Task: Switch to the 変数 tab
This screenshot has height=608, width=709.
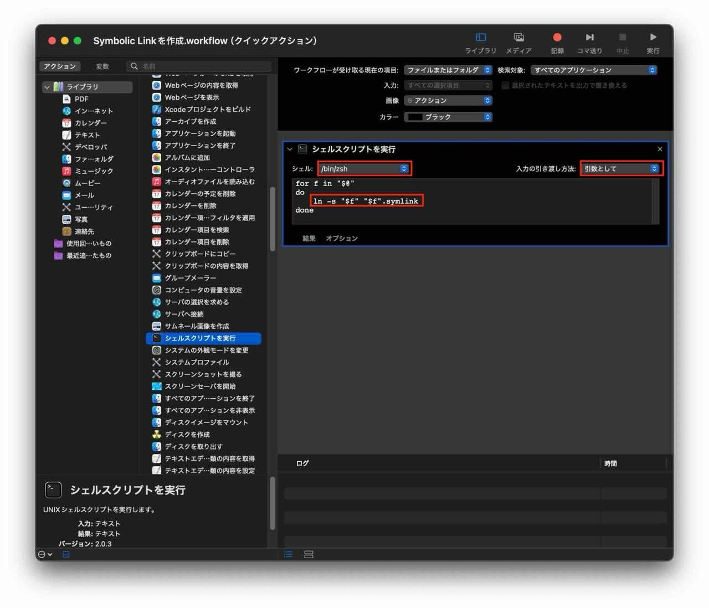Action: pos(102,66)
